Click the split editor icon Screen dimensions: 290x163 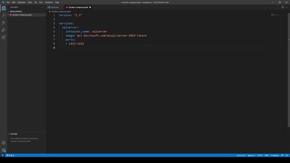coord(283,7)
